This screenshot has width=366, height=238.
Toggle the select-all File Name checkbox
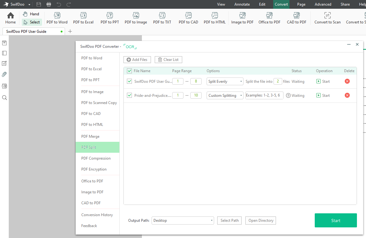pyautogui.click(x=129, y=71)
